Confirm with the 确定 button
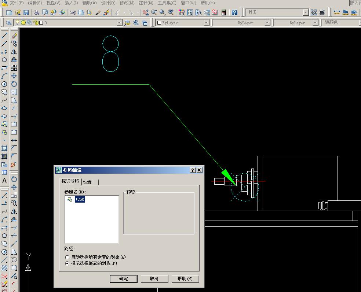361x292 pixels. coord(124,279)
